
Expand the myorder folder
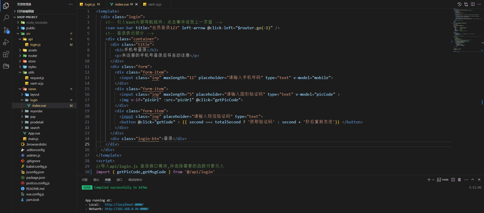(x=44, y=111)
